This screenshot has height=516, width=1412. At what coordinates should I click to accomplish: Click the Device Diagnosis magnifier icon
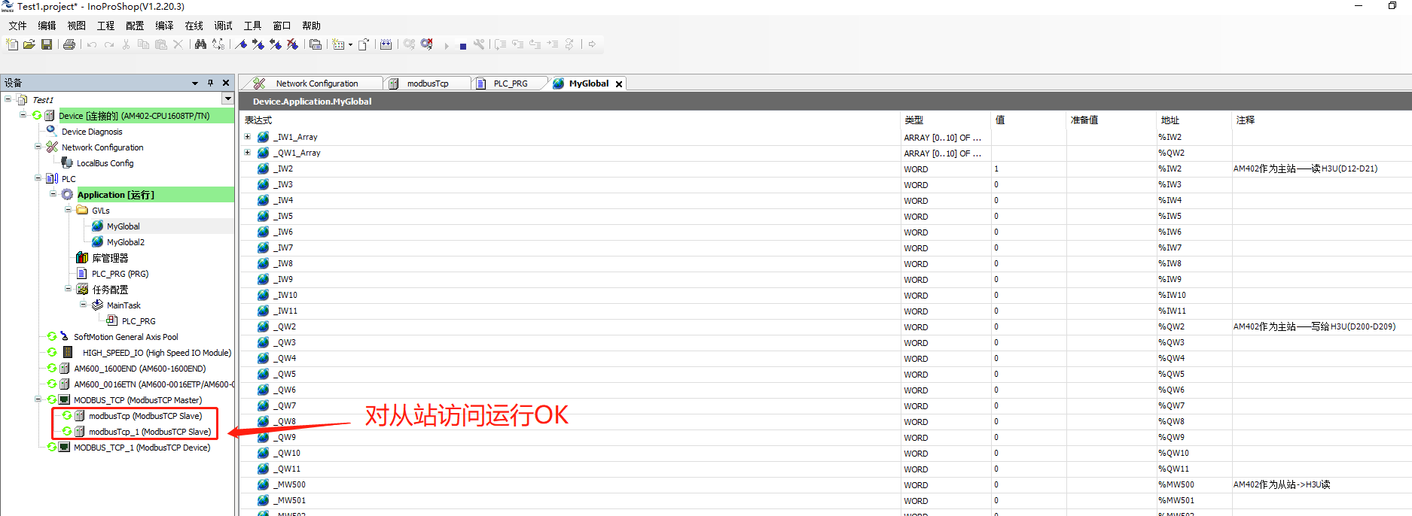pyautogui.click(x=52, y=131)
